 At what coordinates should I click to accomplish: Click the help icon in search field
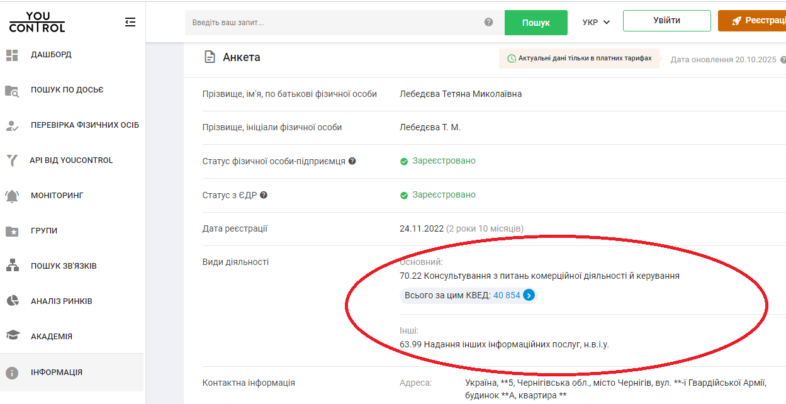pyautogui.click(x=488, y=22)
